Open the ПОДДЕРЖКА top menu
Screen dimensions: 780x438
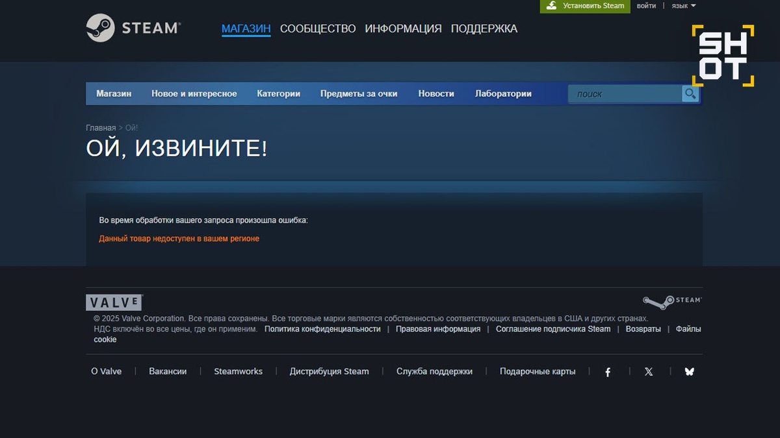(484, 29)
